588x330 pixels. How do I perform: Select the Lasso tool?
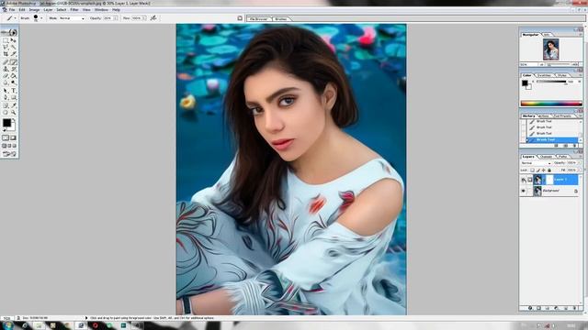point(6,47)
